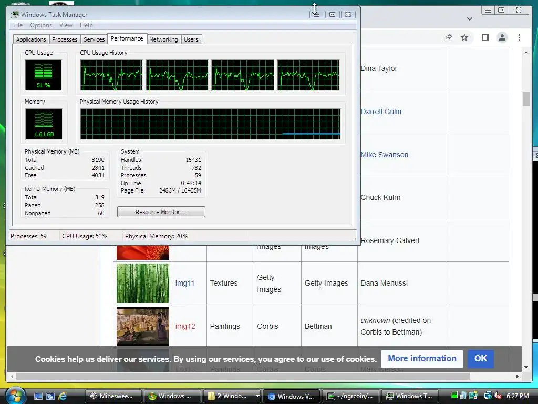The width and height of the screenshot is (538, 404).
Task: Open img12 red link
Action: pos(185,326)
